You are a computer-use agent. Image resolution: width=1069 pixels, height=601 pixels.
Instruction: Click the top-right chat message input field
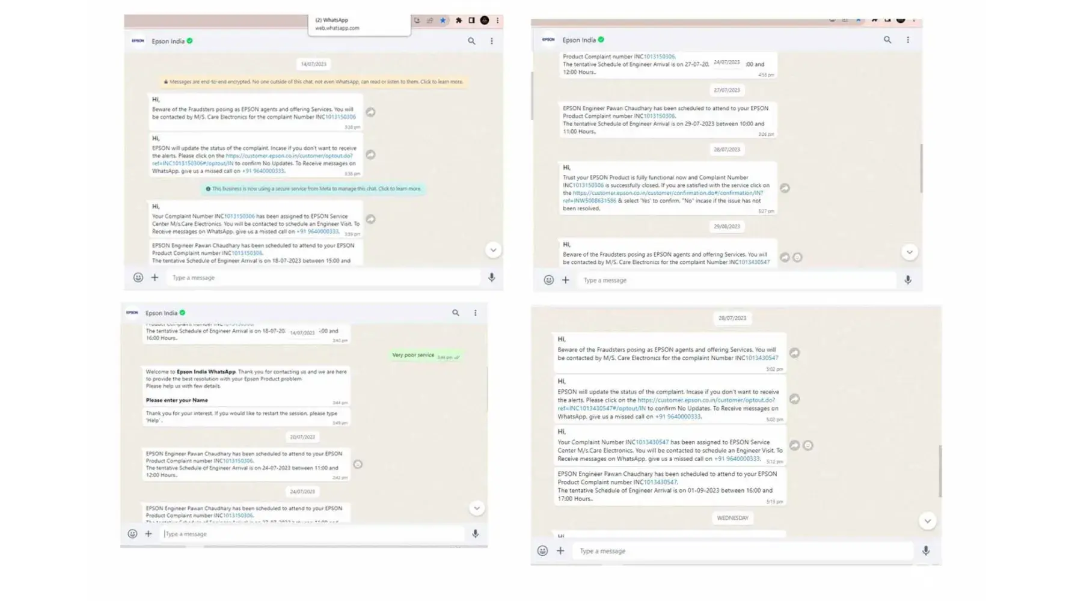click(737, 280)
